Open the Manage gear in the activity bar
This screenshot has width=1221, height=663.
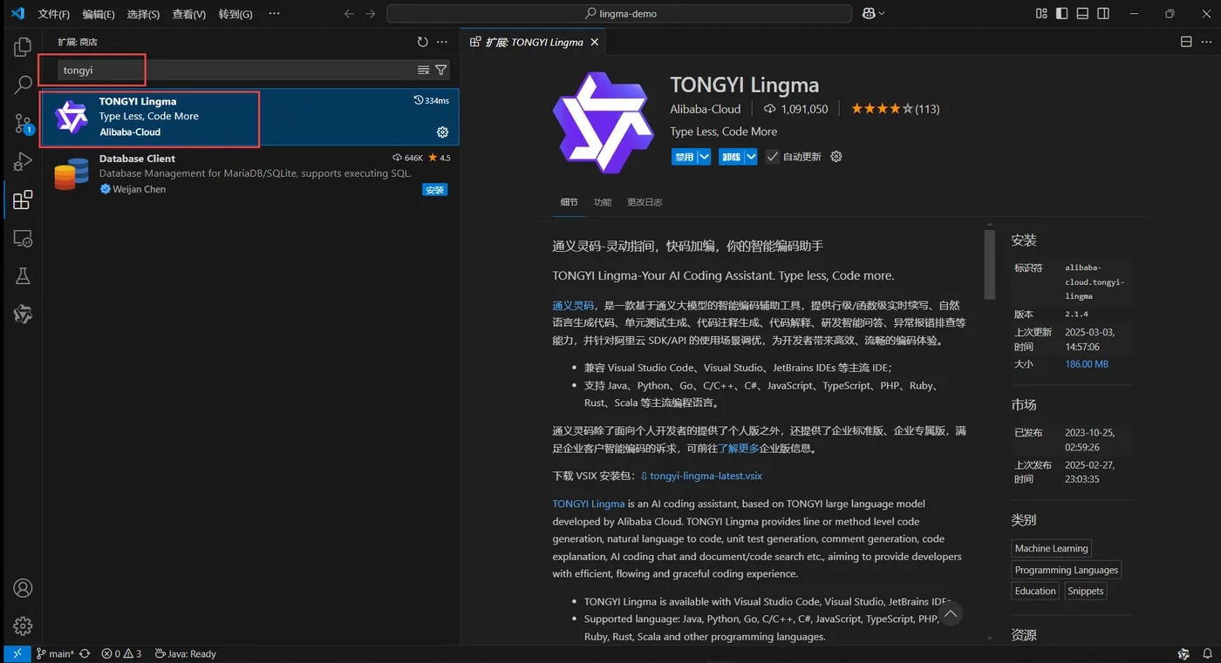tap(23, 626)
